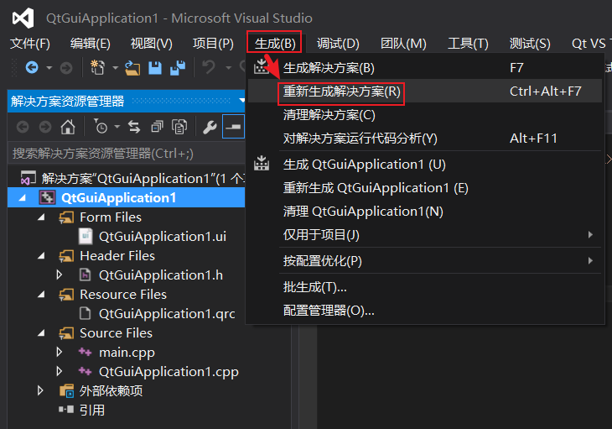612x429 pixels.
Task: Click the 外部依赖项 folder icon
Action: 67,390
